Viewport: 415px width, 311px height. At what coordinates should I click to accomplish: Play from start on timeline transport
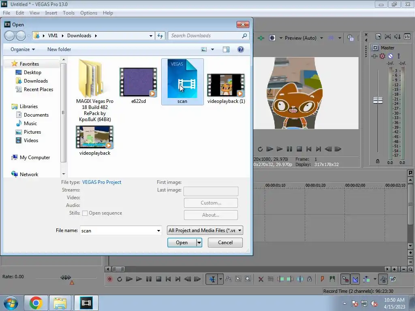coord(129,279)
